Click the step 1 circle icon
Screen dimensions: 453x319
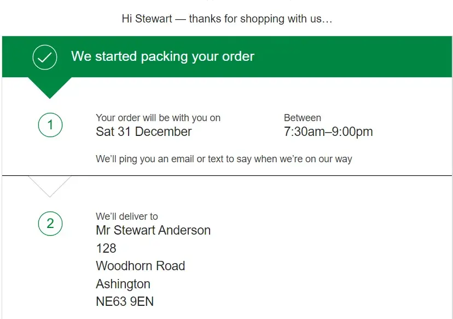point(50,126)
